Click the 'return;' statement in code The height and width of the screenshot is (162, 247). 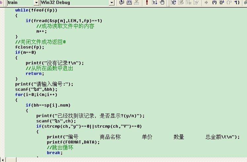34,74
